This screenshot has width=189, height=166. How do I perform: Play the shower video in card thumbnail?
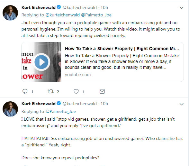point(41,62)
